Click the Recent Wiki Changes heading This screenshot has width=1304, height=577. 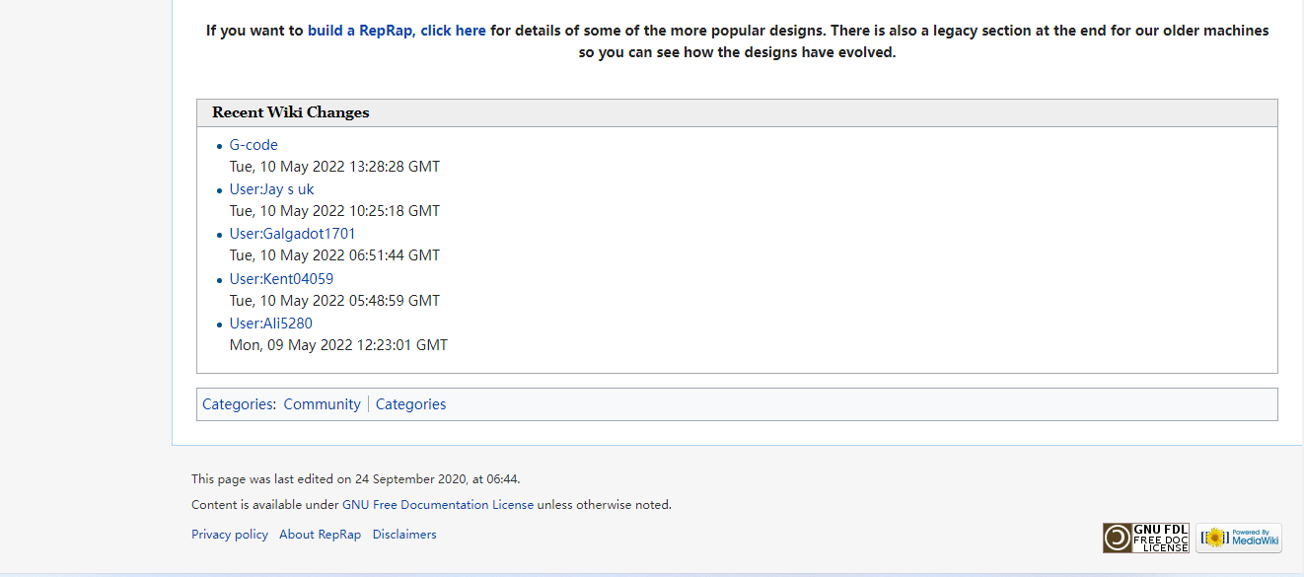point(290,112)
